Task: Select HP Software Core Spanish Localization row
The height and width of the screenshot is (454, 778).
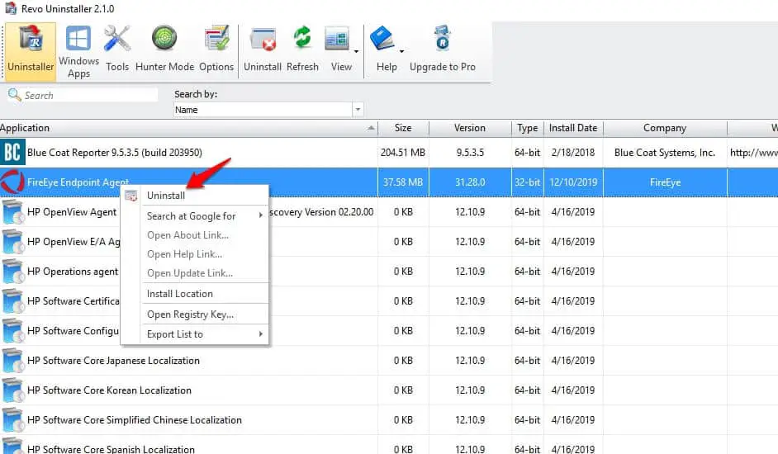Action: tap(389, 446)
